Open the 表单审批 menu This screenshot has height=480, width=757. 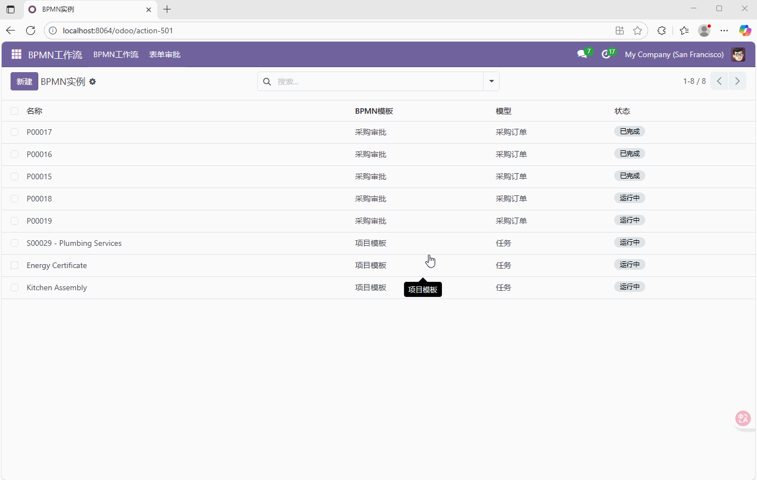click(165, 54)
